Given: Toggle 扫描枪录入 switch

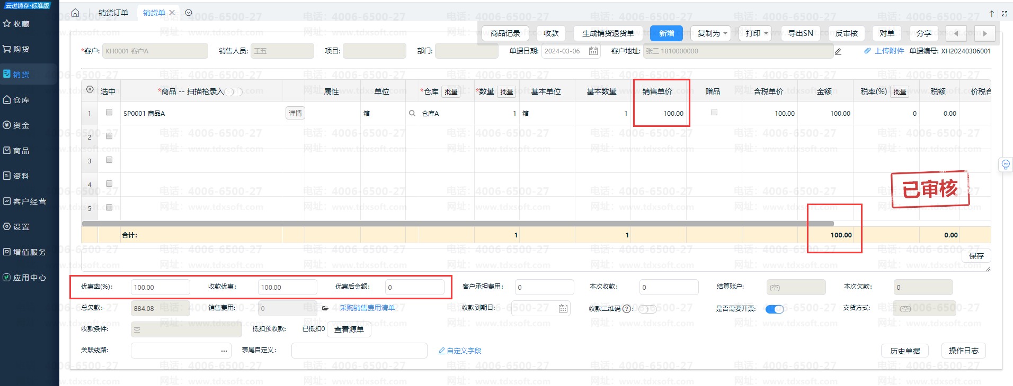Looking at the screenshot, I should (x=233, y=92).
